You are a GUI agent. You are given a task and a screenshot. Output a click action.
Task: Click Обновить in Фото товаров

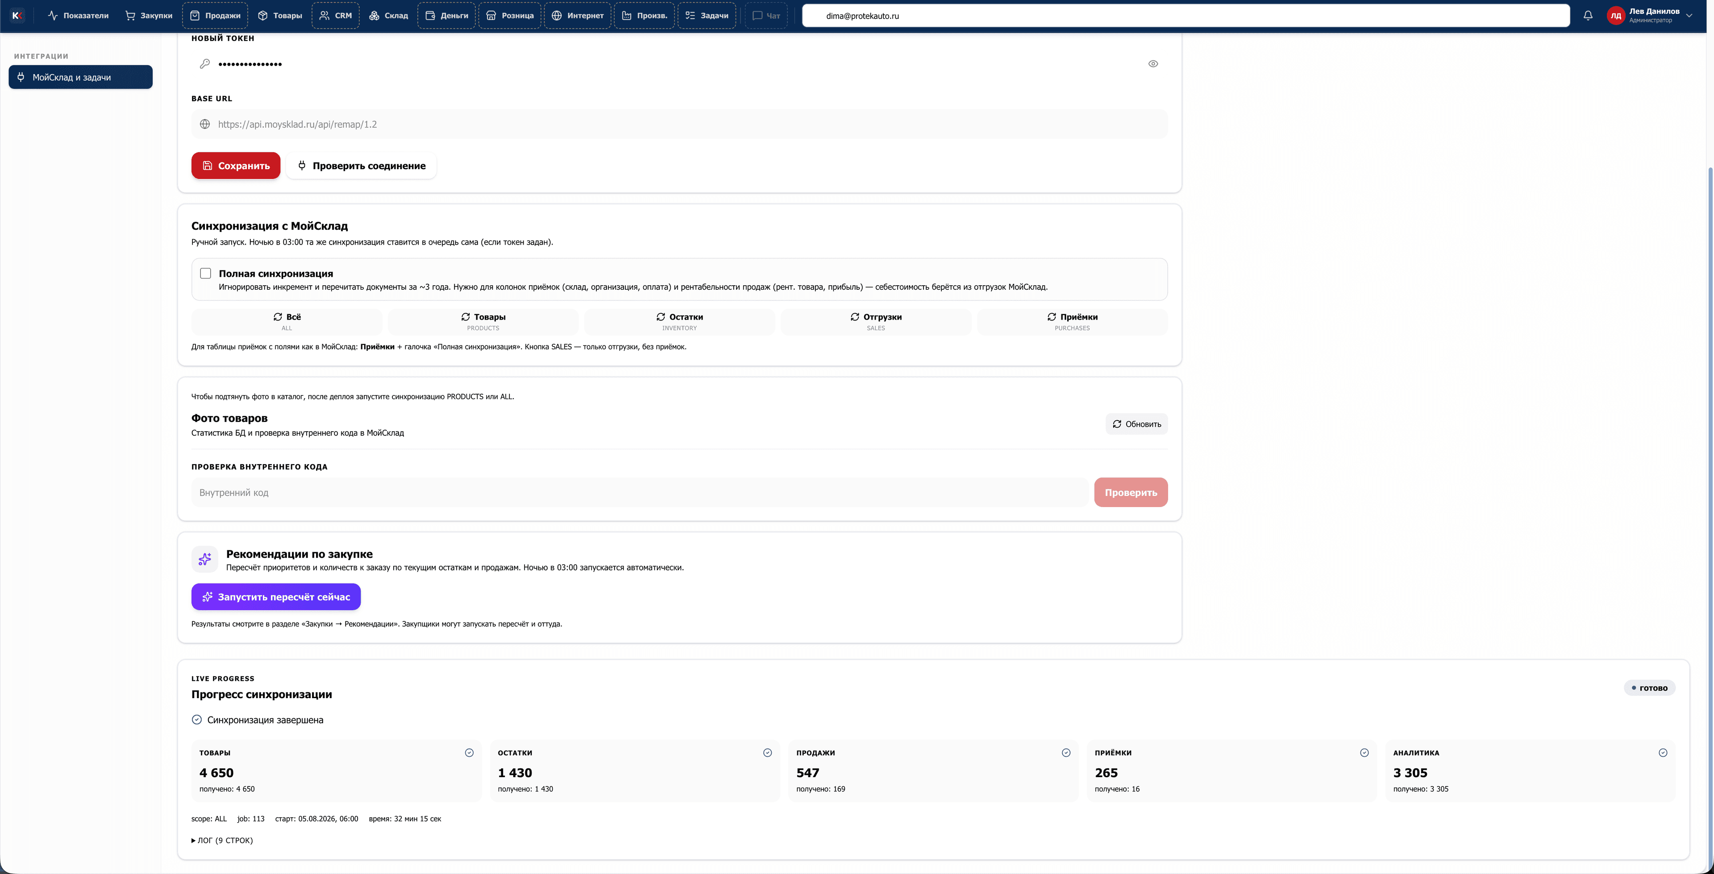pos(1136,424)
